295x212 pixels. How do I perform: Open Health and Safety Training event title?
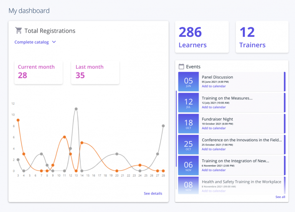(x=242, y=182)
